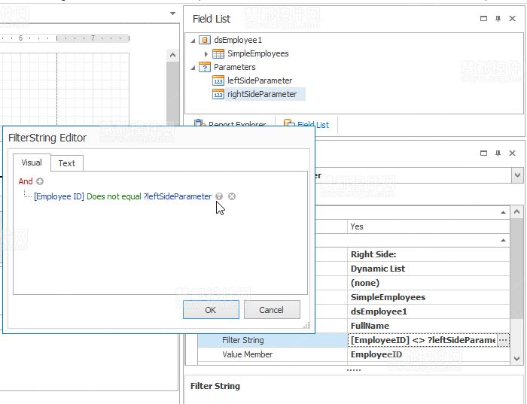Select leftSideParameter in Field List

pyautogui.click(x=260, y=80)
